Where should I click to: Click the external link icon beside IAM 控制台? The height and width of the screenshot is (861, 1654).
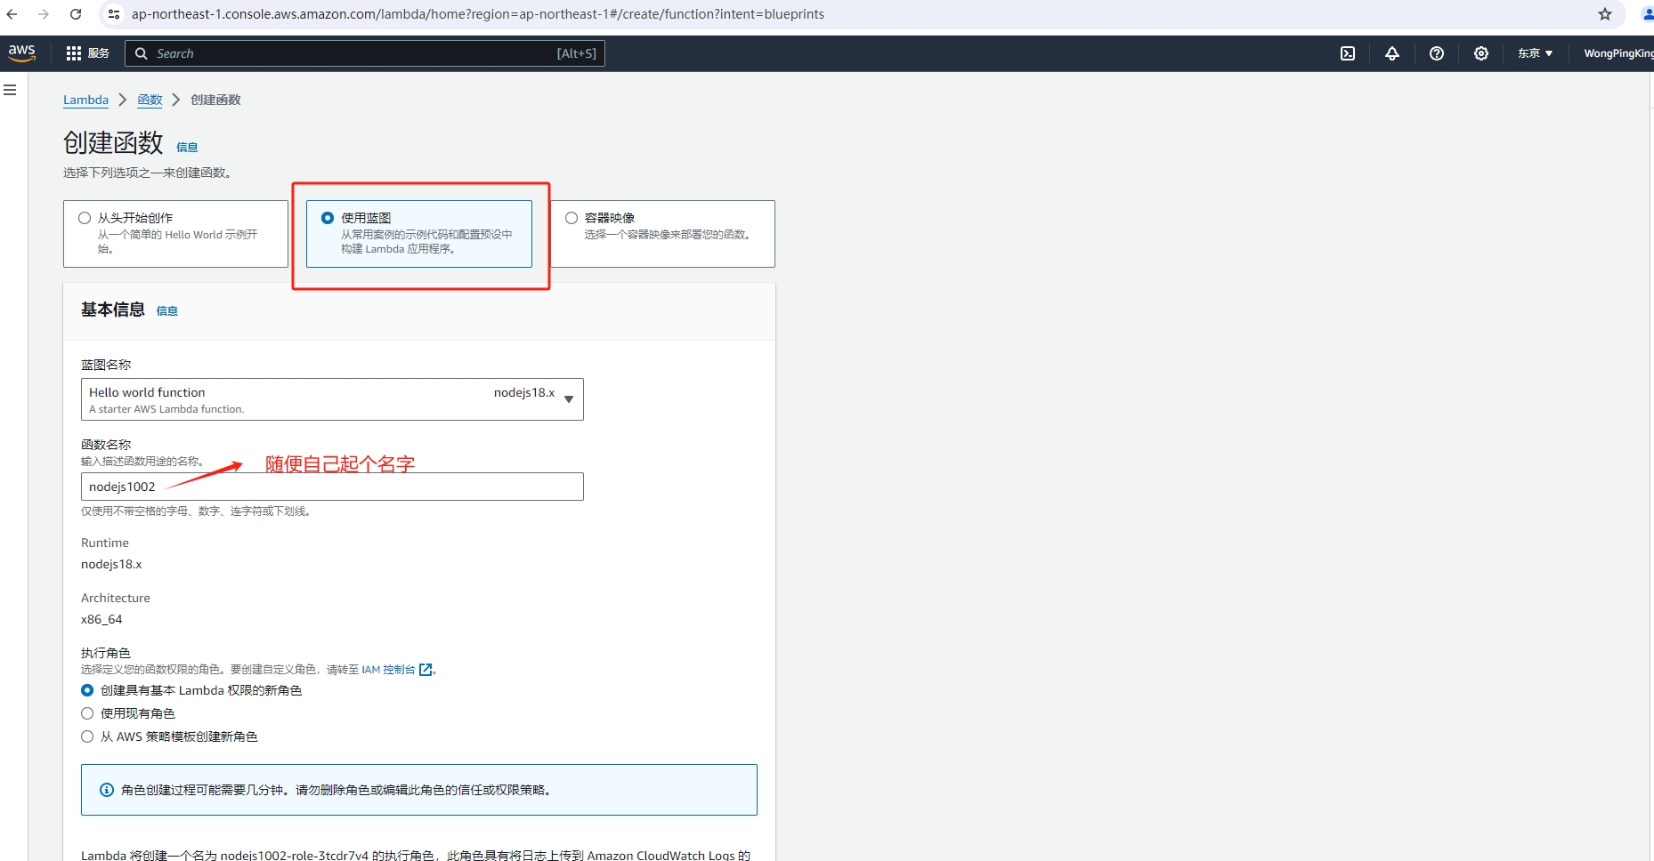(426, 670)
